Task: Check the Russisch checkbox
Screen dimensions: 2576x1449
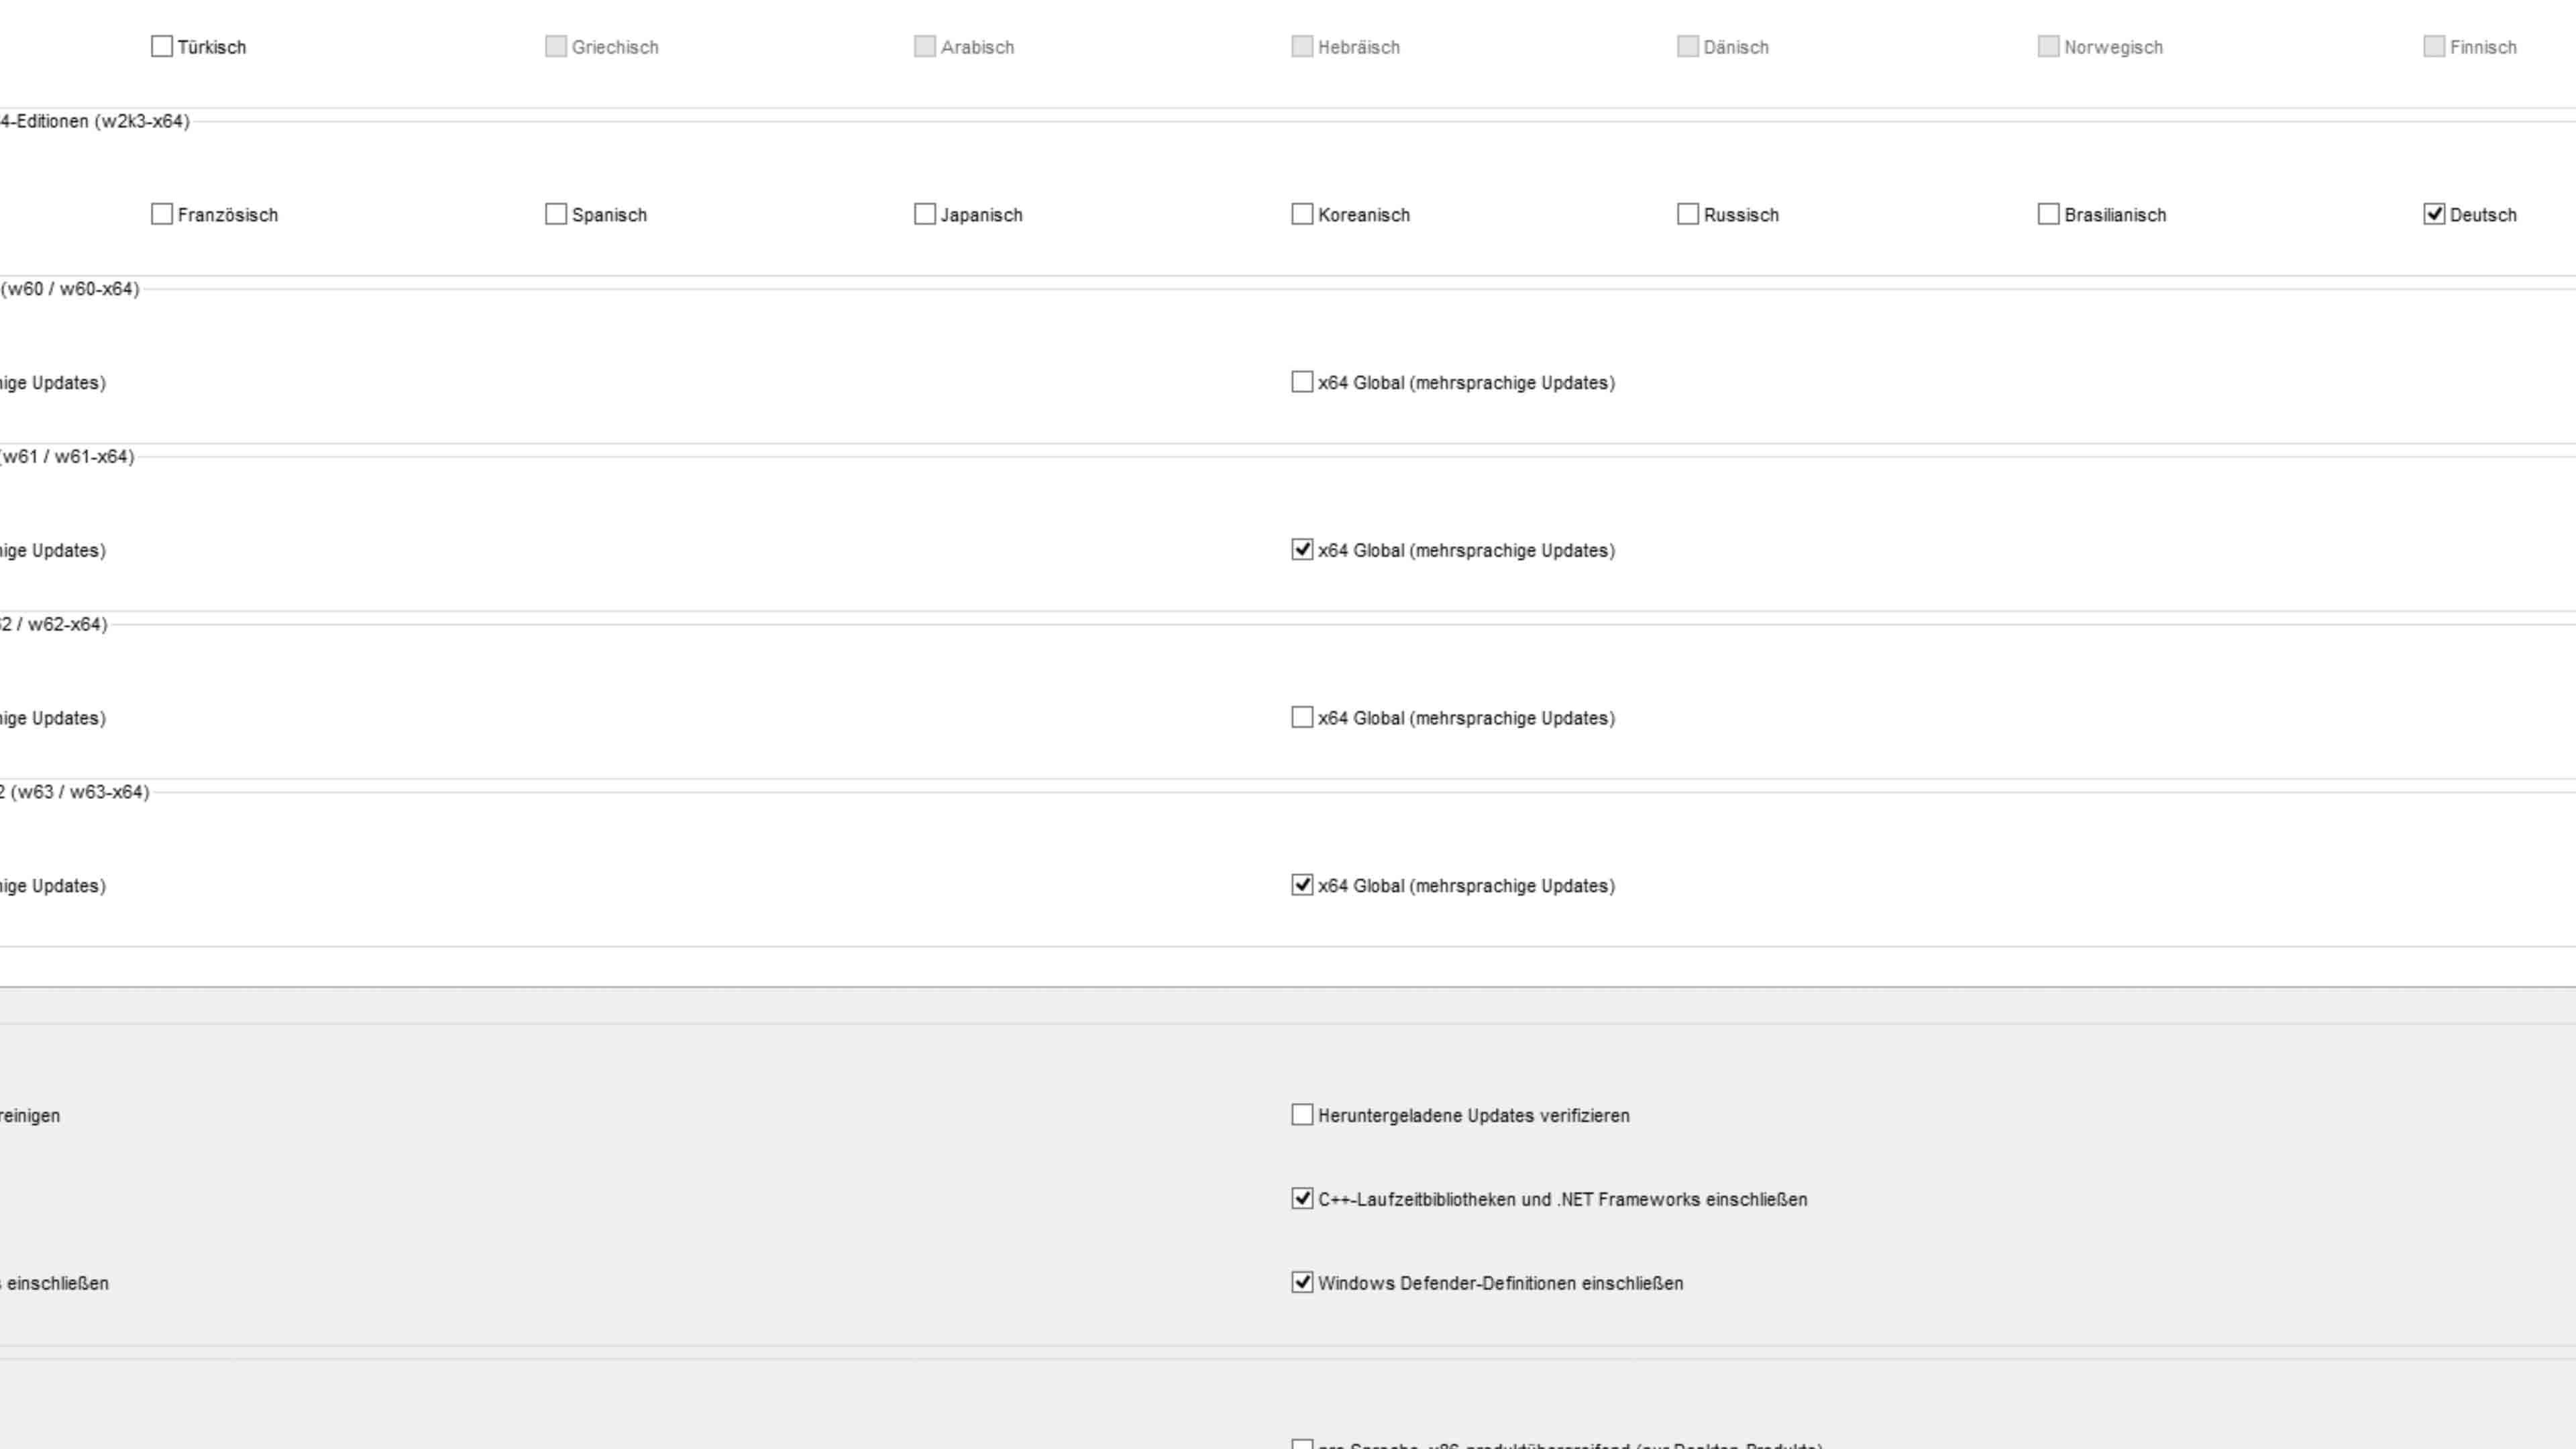Action: [x=1688, y=215]
